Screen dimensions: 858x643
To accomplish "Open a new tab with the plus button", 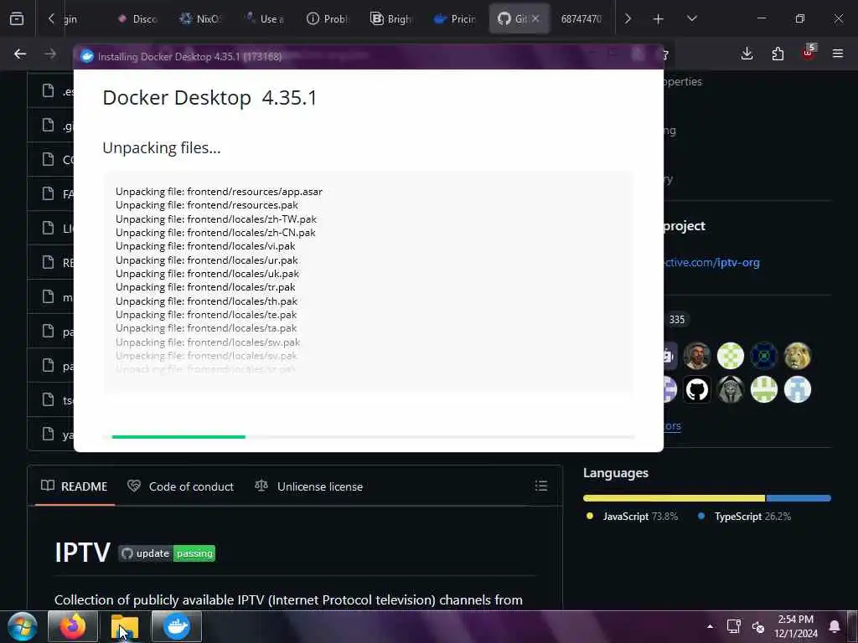I will 659,19.
